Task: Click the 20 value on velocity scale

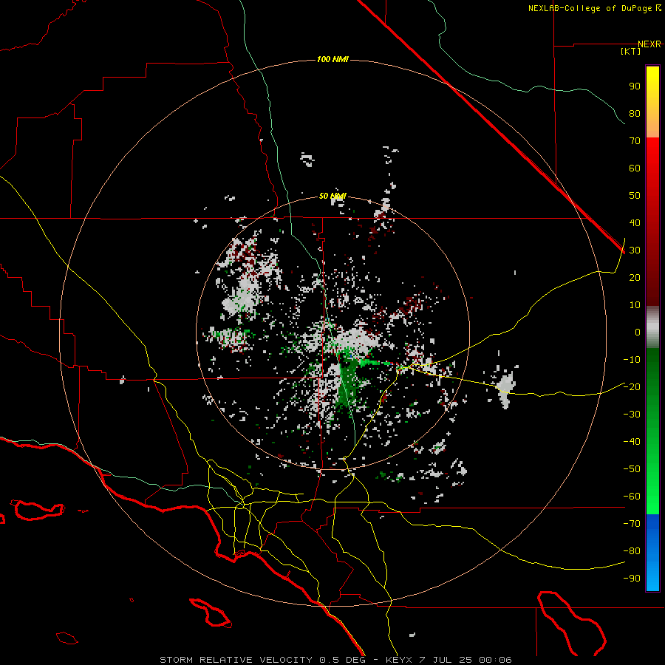Action: pyautogui.click(x=635, y=278)
